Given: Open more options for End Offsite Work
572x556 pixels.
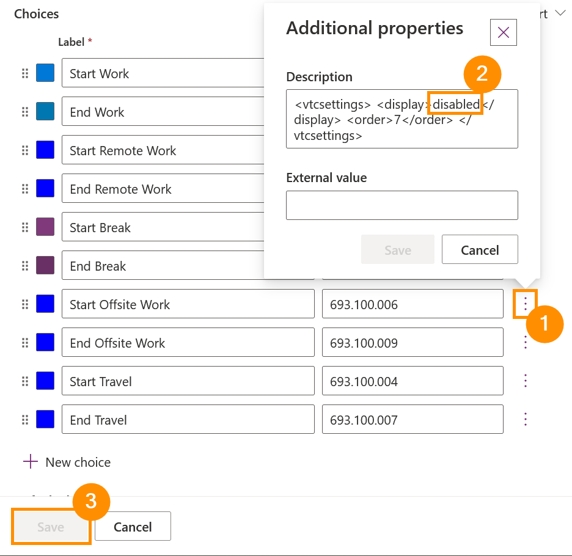Looking at the screenshot, I should click(525, 342).
